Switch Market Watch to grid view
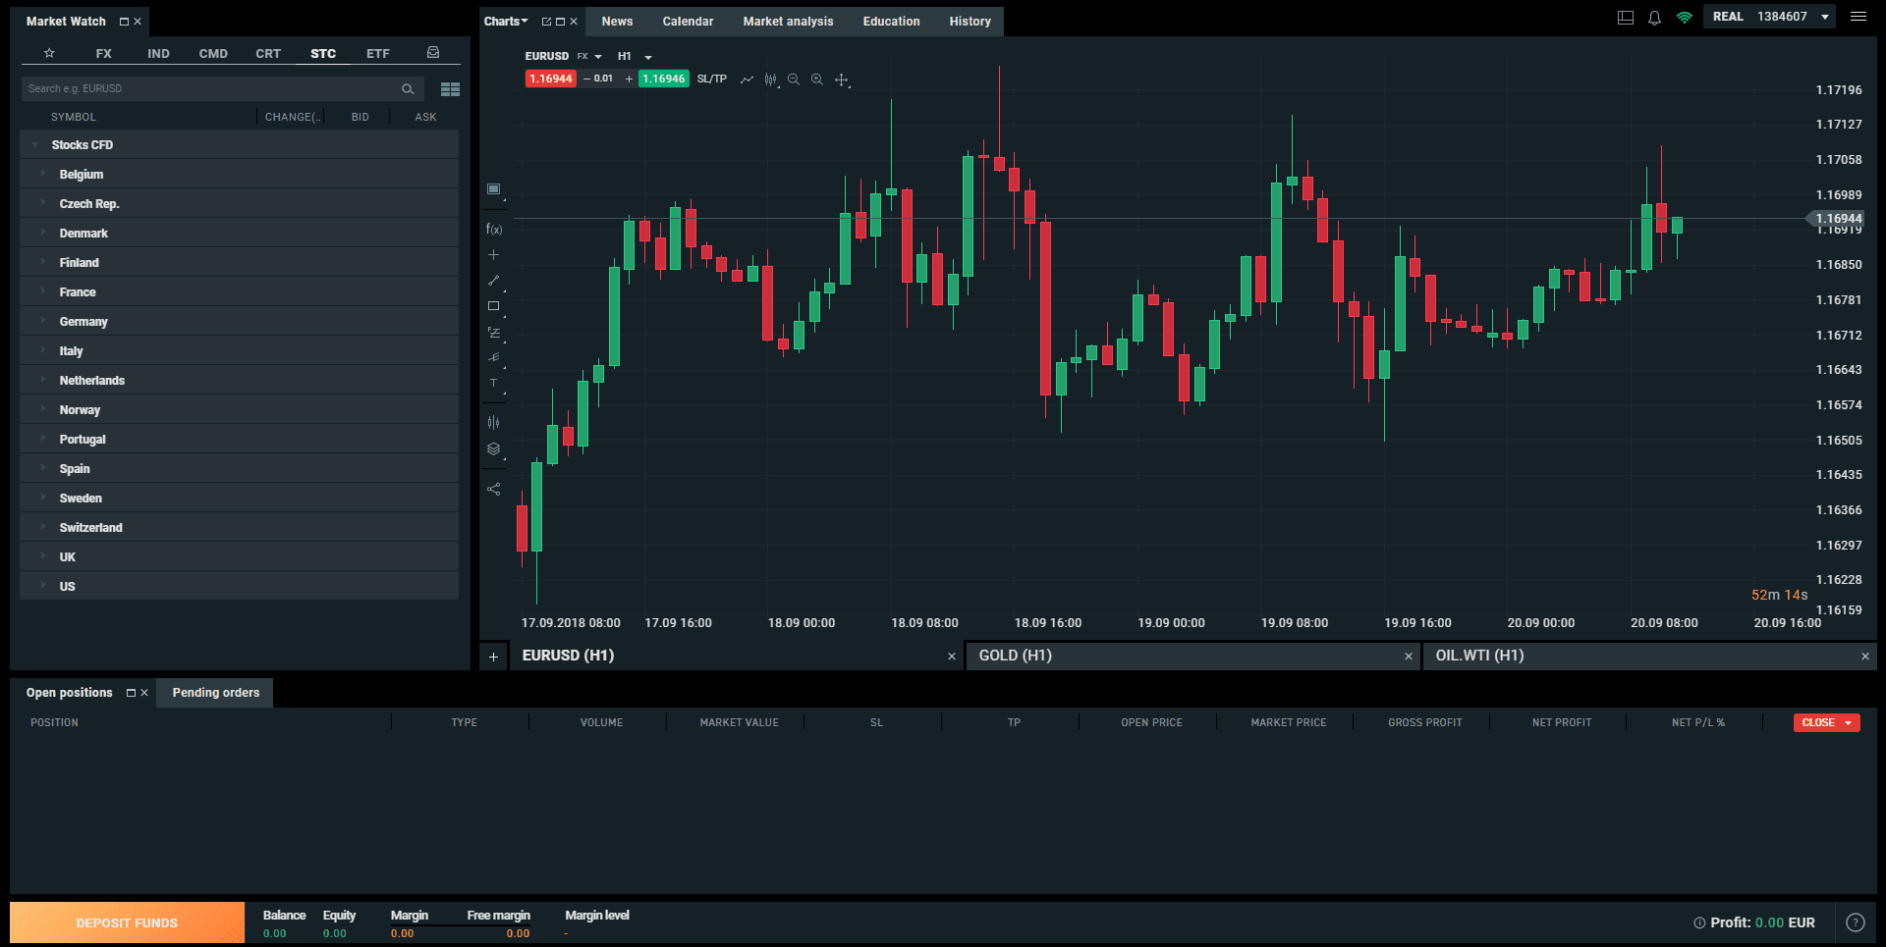Image resolution: width=1886 pixels, height=947 pixels. coord(450,89)
